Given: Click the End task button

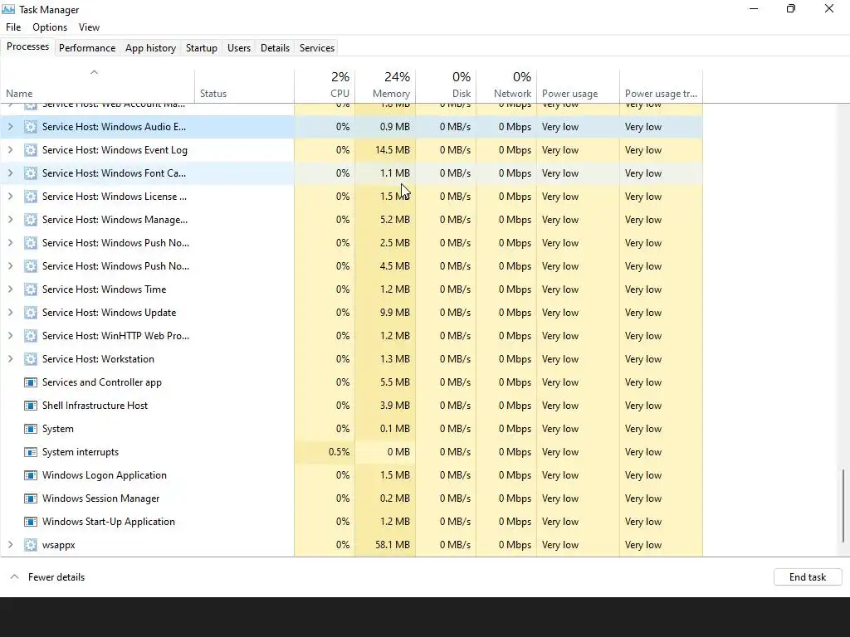Looking at the screenshot, I should (808, 577).
